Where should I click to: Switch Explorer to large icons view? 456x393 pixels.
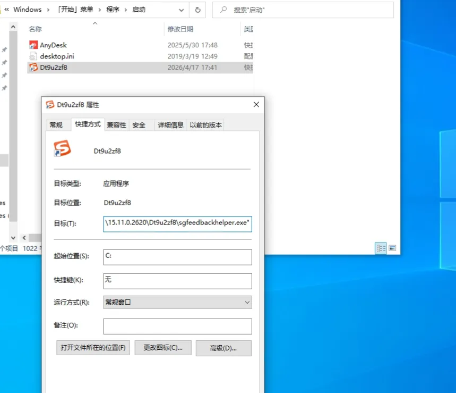pos(392,248)
